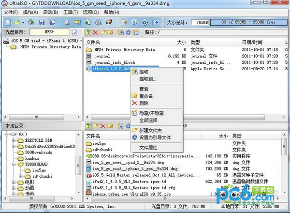The width and height of the screenshot is (290, 213).
Task: Open the dropdown arrow beside Open icon
Action: (x=23, y=23)
